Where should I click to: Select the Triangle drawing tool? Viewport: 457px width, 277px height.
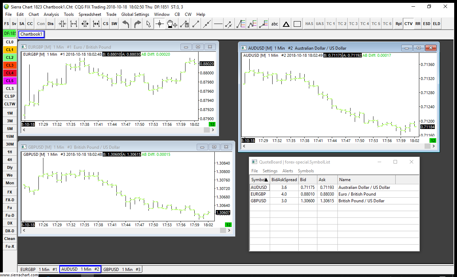[x=286, y=24]
